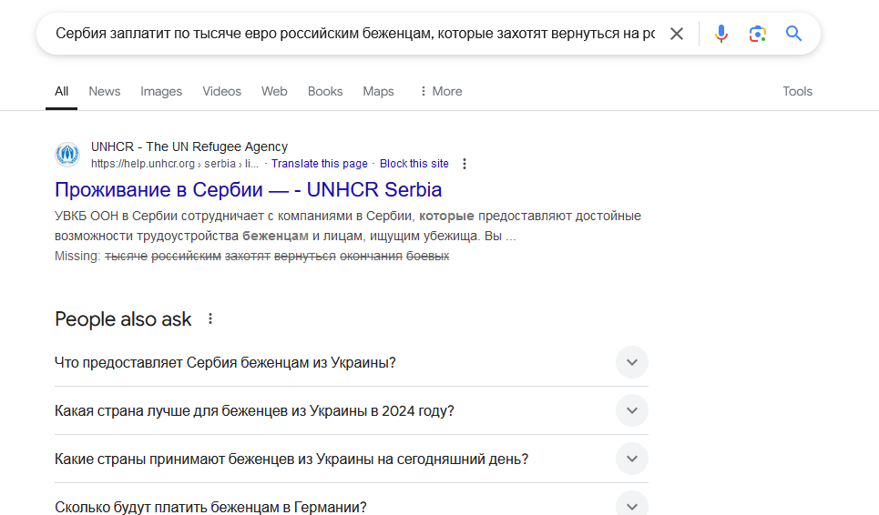
Task: Open the three-dot menu beside Block this site
Action: click(465, 164)
